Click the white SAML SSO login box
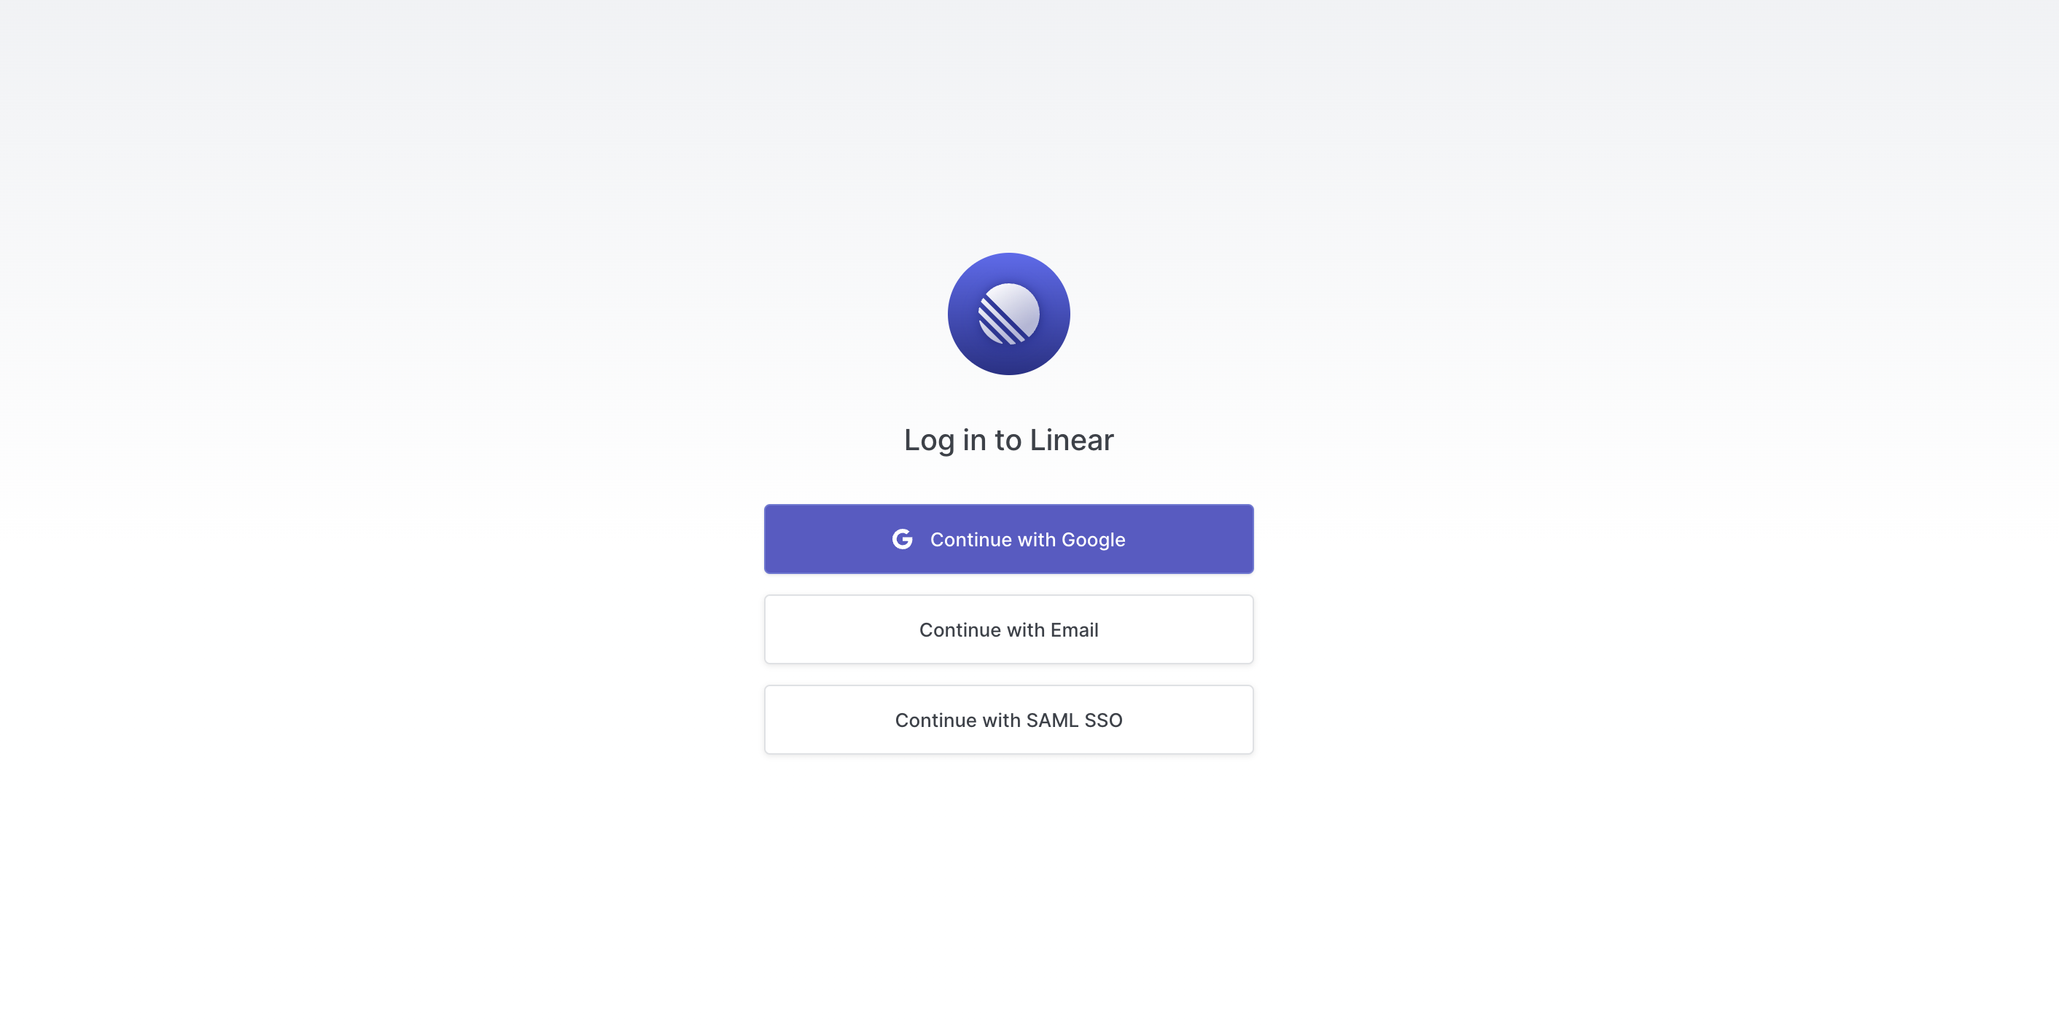The width and height of the screenshot is (2059, 1030). pyautogui.click(x=1008, y=720)
